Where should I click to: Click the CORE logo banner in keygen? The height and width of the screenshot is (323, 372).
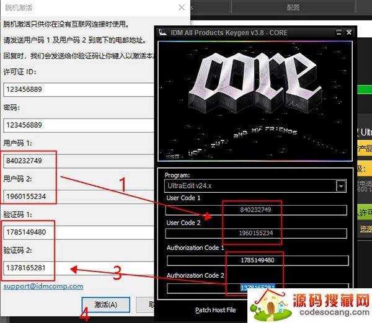pyautogui.click(x=255, y=101)
